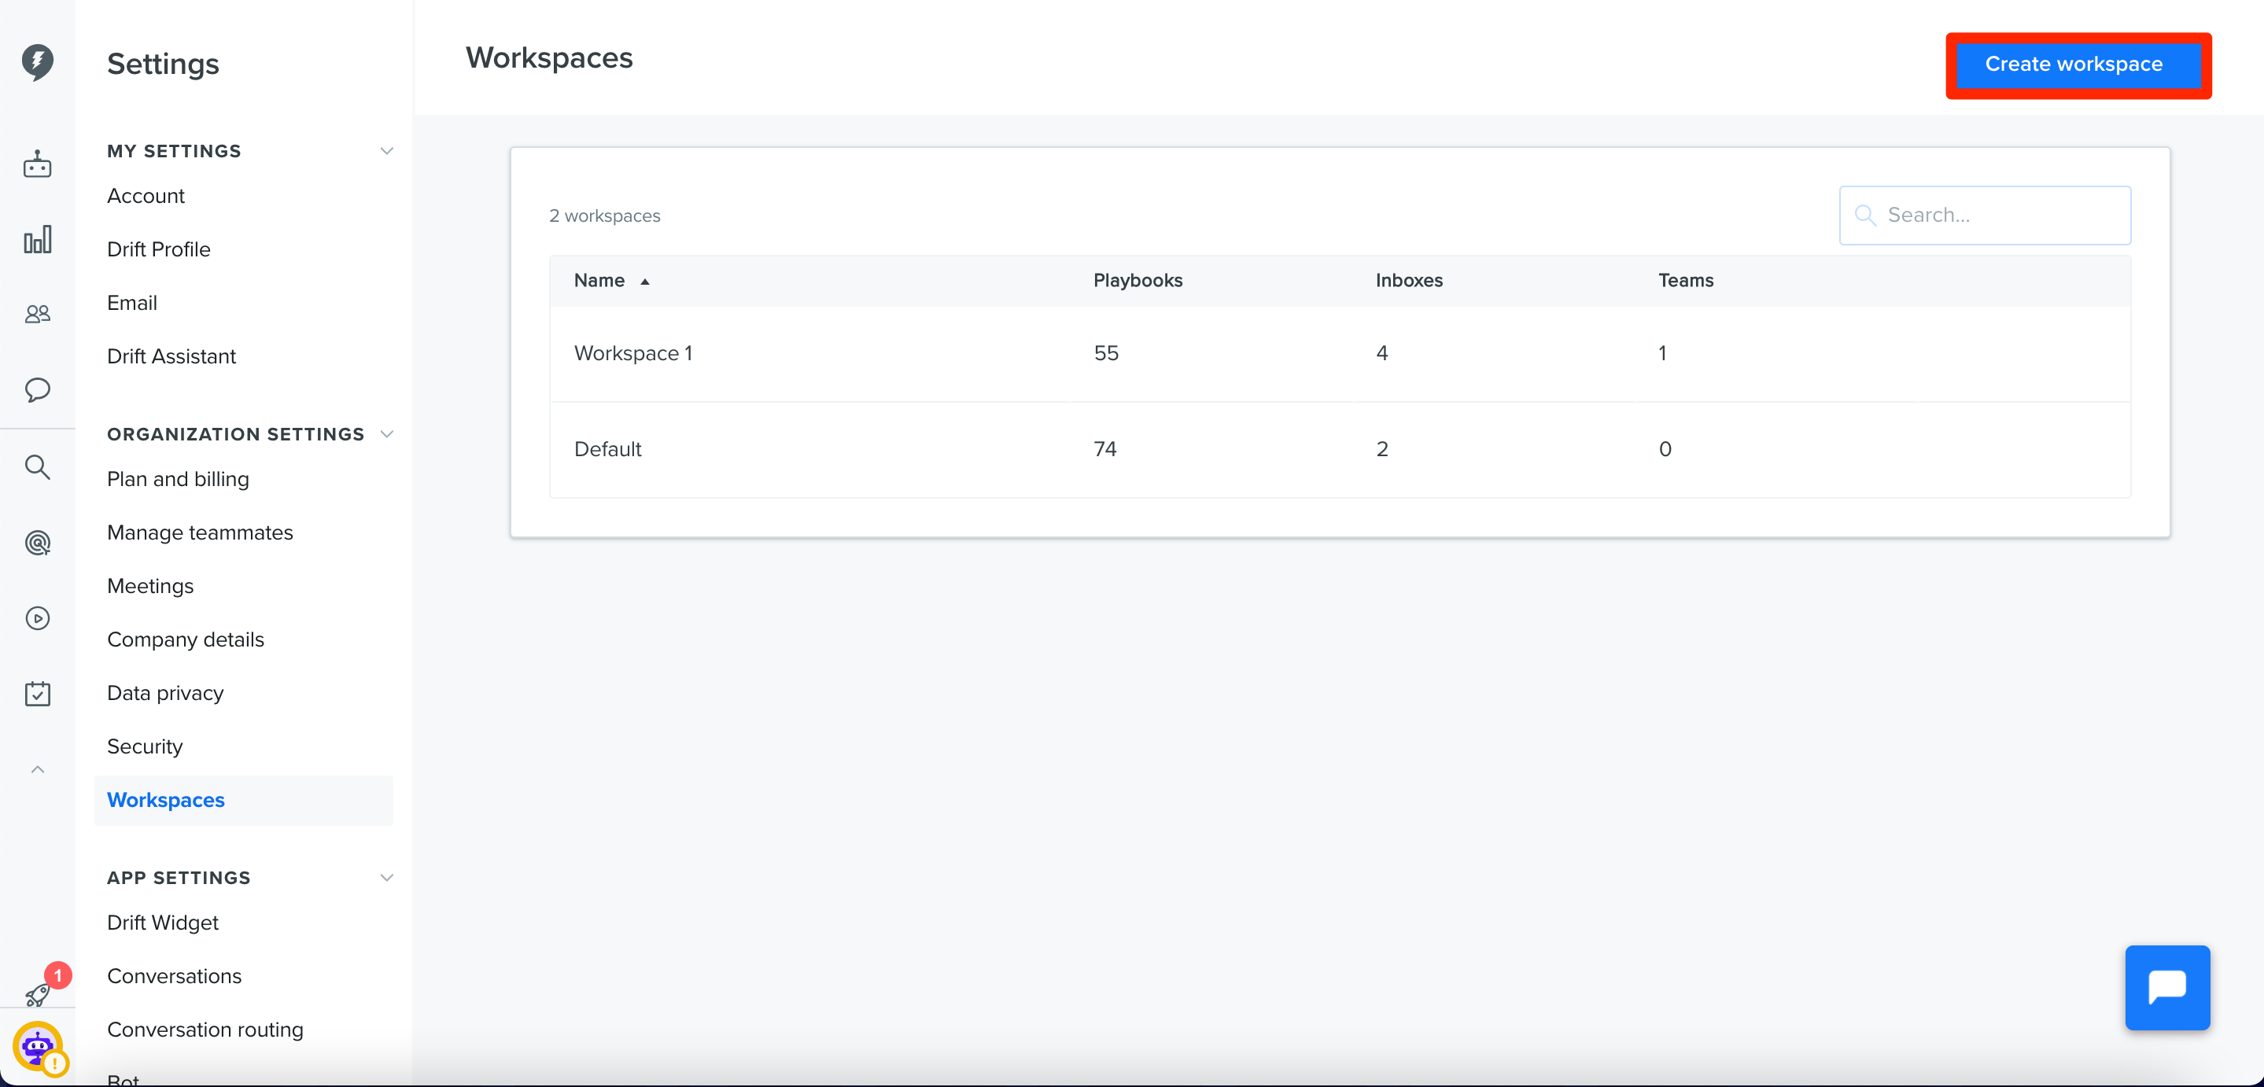Open the target accounts icon

37,543
